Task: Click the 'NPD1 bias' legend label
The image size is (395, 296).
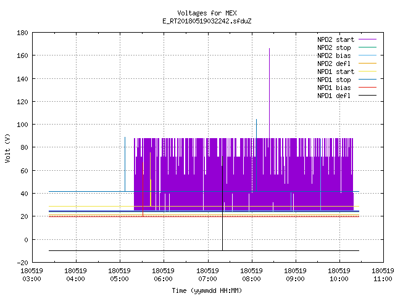Action: coord(334,88)
